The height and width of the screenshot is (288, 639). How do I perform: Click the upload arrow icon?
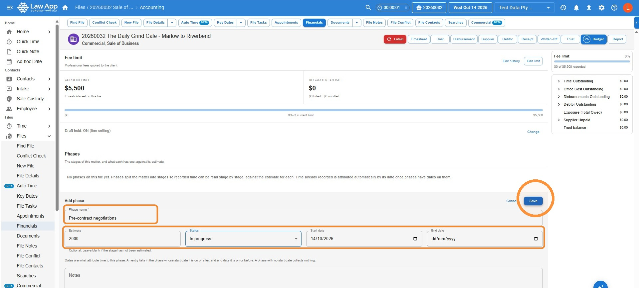pos(589,7)
